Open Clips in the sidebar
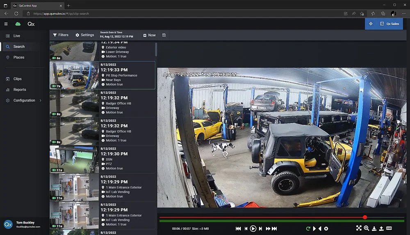Screen dimensions: 410x235 [17, 79]
